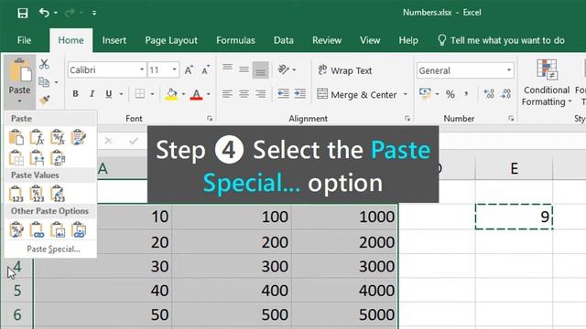The width and height of the screenshot is (586, 329).
Task: Click the Format Painter brush icon
Action: [x=44, y=100]
